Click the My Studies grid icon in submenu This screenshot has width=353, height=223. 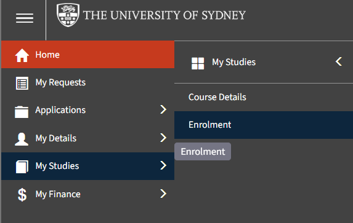point(198,63)
